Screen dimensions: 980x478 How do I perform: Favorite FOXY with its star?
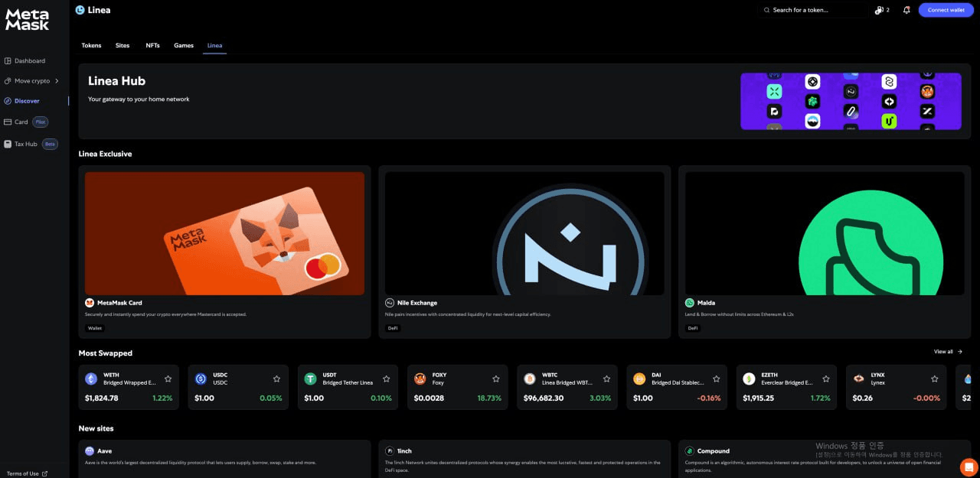pyautogui.click(x=496, y=379)
